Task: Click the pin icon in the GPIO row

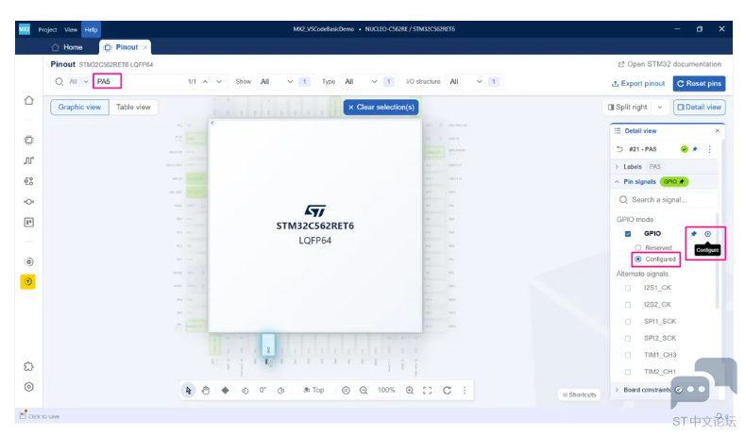Action: click(694, 234)
